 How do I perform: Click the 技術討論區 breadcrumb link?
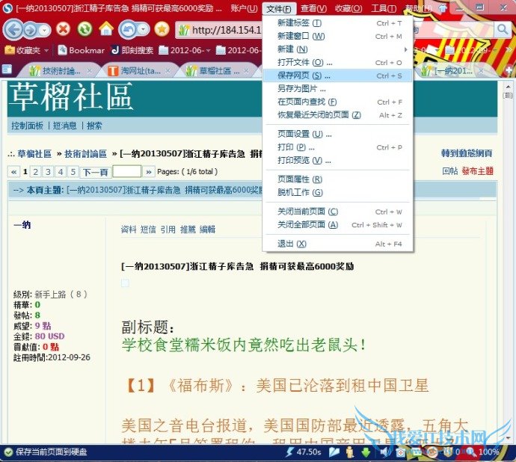click(85, 154)
